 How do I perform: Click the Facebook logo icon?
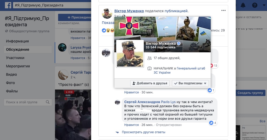pos(8,5)
